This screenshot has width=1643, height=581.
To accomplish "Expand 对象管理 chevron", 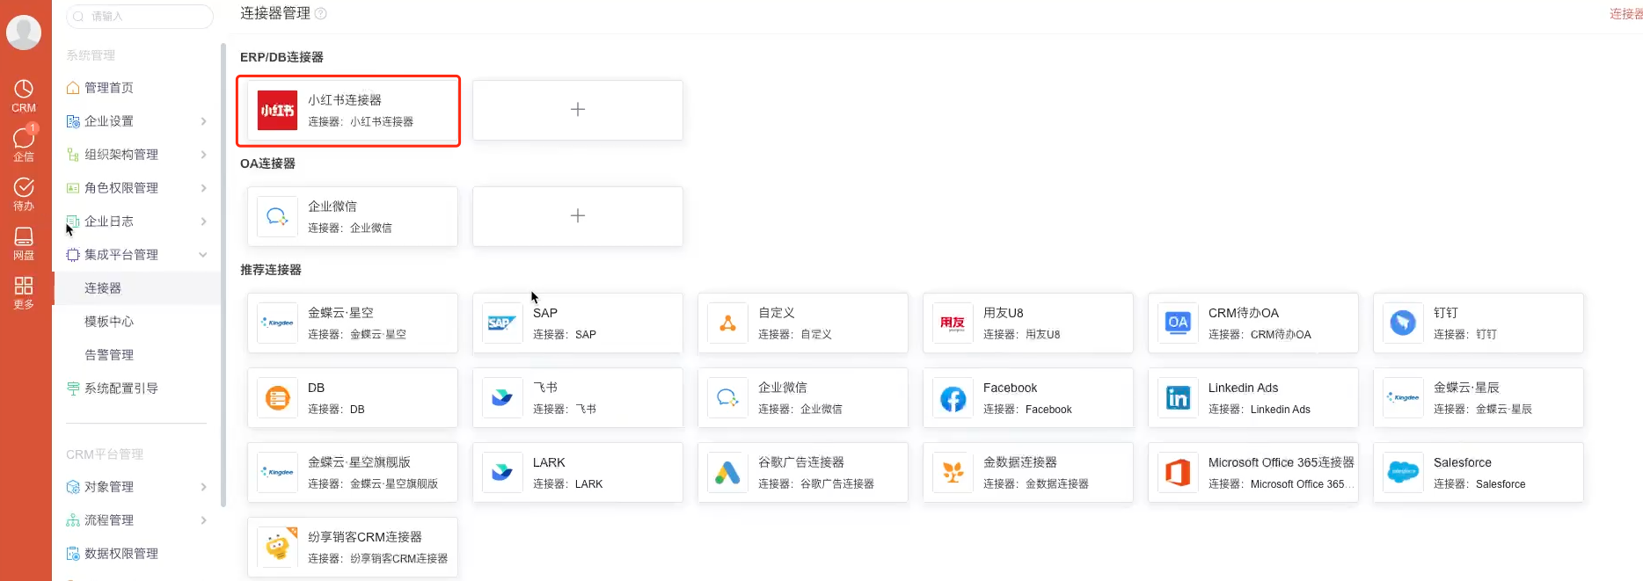I will click(x=203, y=487).
